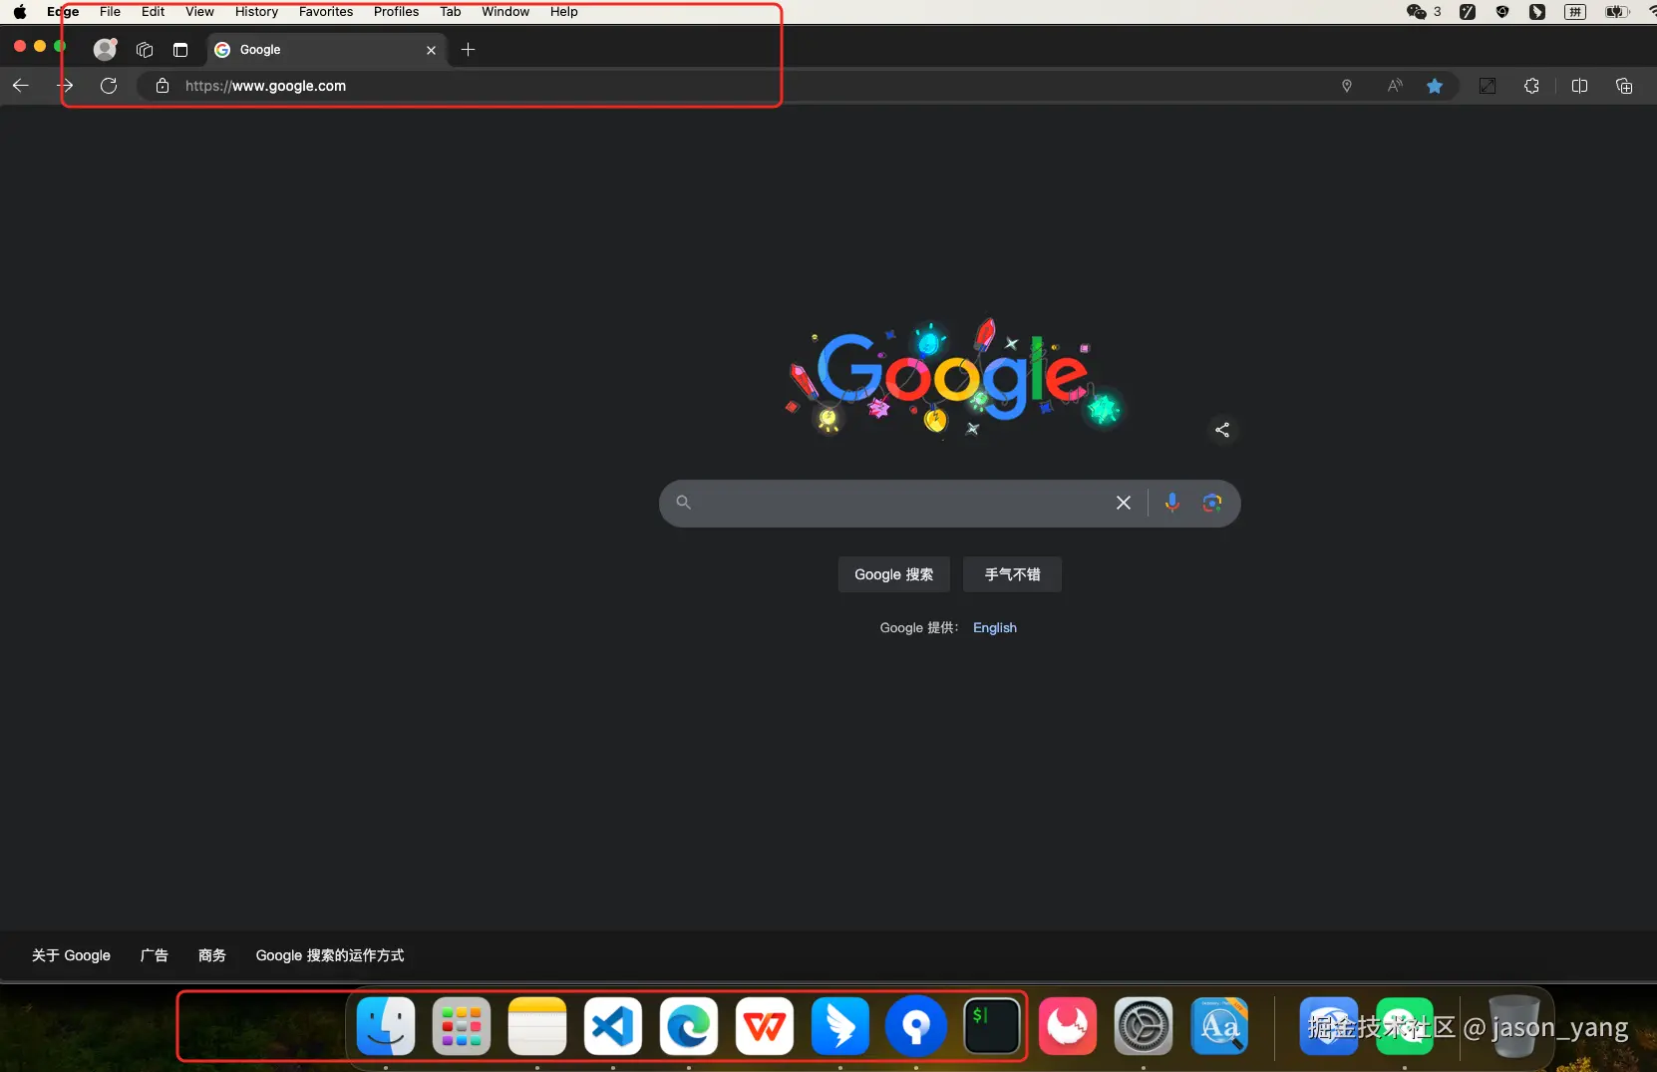The height and width of the screenshot is (1072, 1657).
Task: Open the History menu
Action: [256, 12]
